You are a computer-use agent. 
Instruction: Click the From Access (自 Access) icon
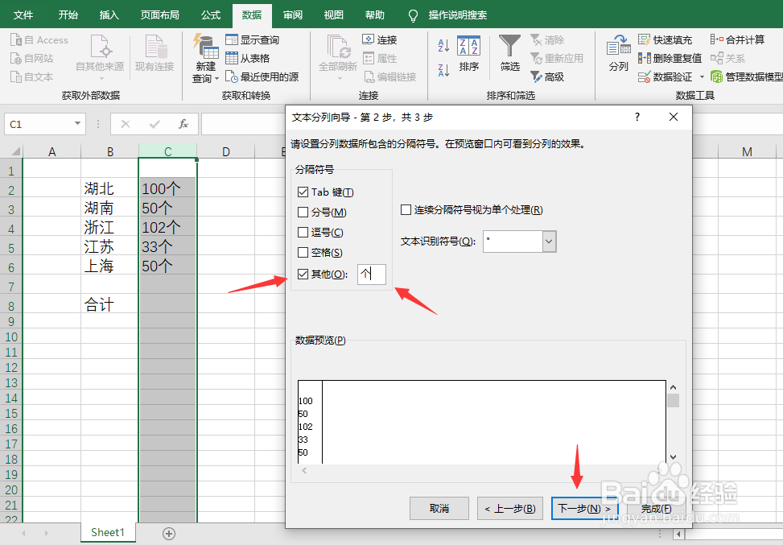pyautogui.click(x=16, y=40)
